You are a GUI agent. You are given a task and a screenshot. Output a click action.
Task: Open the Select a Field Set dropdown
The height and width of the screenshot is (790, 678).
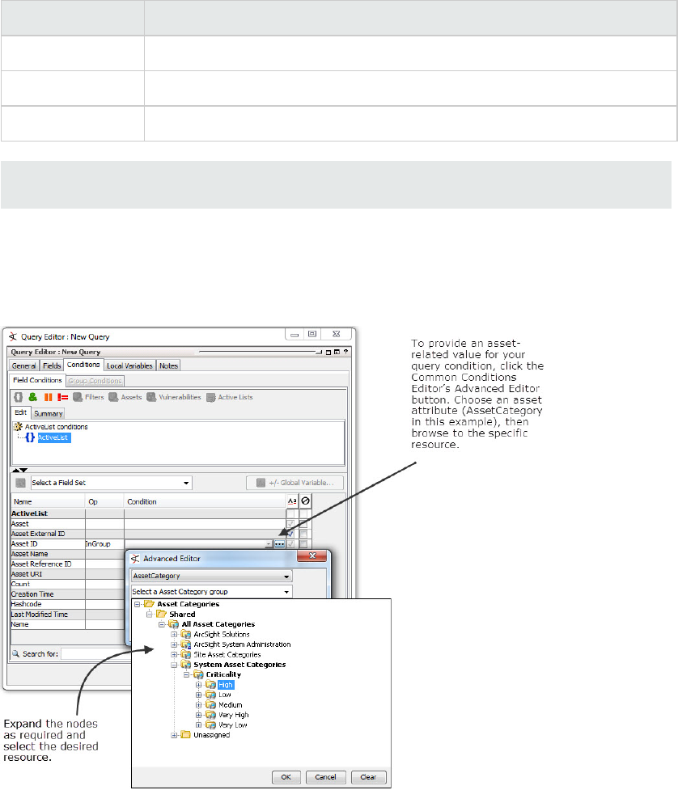(x=112, y=483)
